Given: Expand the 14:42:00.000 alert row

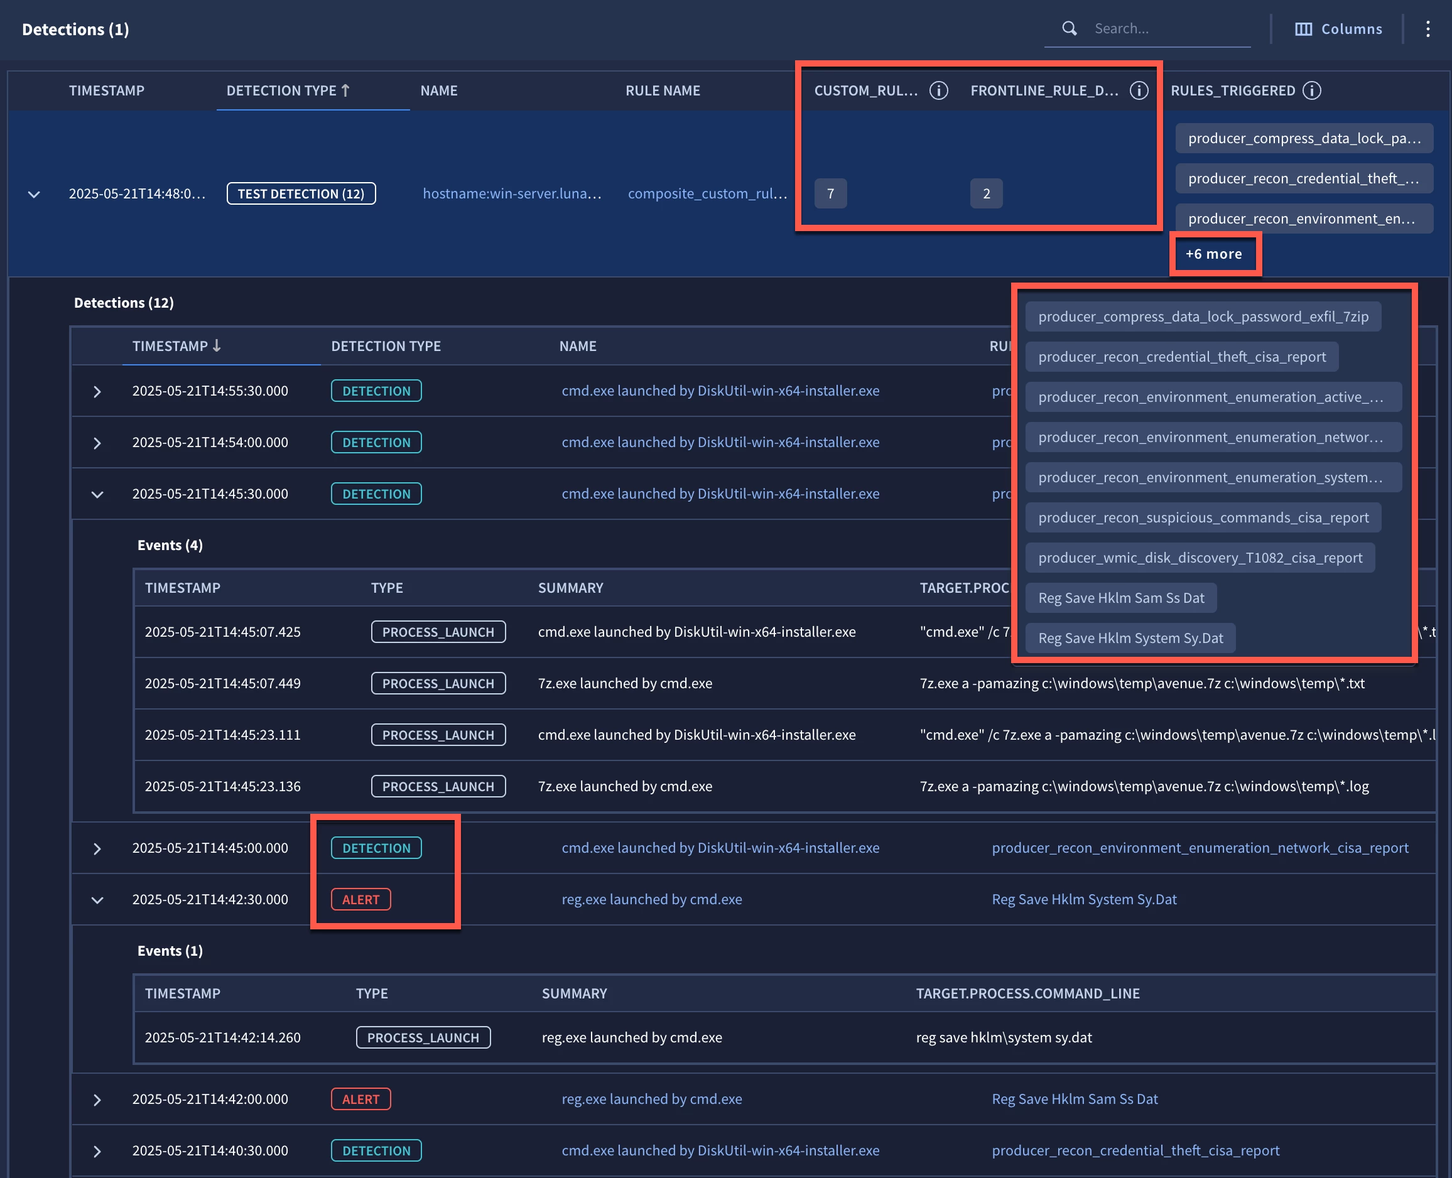Looking at the screenshot, I should point(97,1100).
